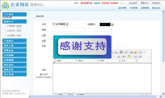Click the Text Color icon

(x=123, y=56)
